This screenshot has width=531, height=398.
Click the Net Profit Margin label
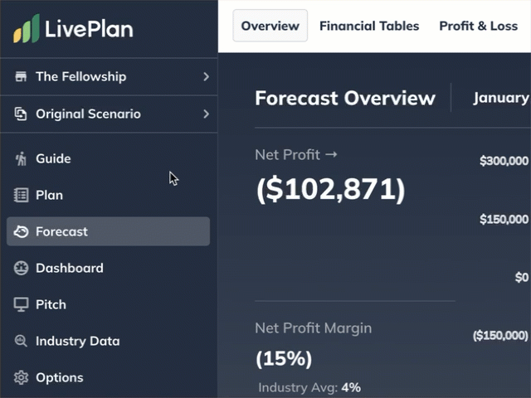click(x=314, y=328)
